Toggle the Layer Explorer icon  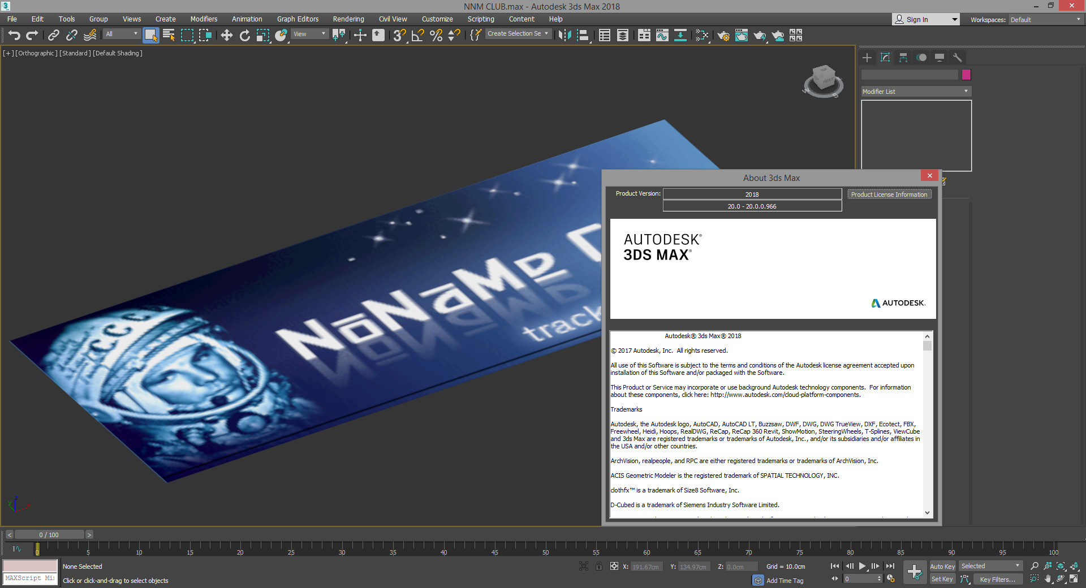(x=623, y=35)
